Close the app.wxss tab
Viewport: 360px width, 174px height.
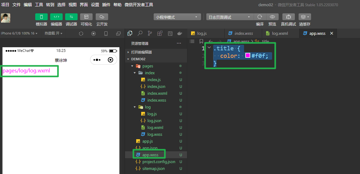pyautogui.click(x=332, y=34)
